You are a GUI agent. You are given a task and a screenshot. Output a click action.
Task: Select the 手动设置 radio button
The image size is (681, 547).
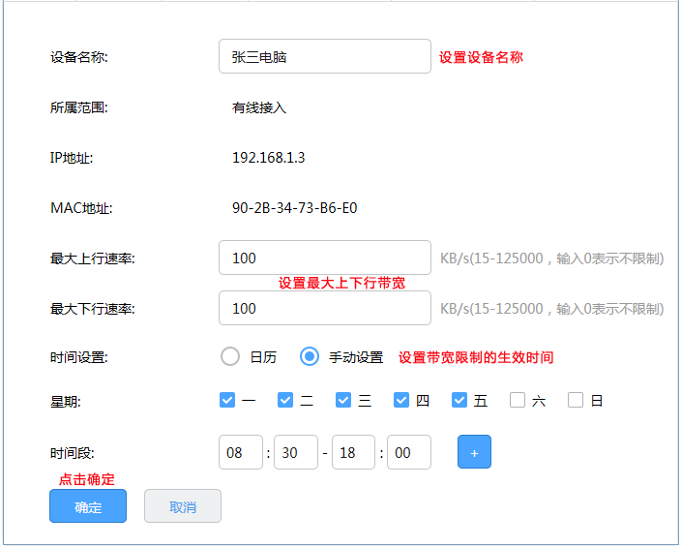coord(310,357)
